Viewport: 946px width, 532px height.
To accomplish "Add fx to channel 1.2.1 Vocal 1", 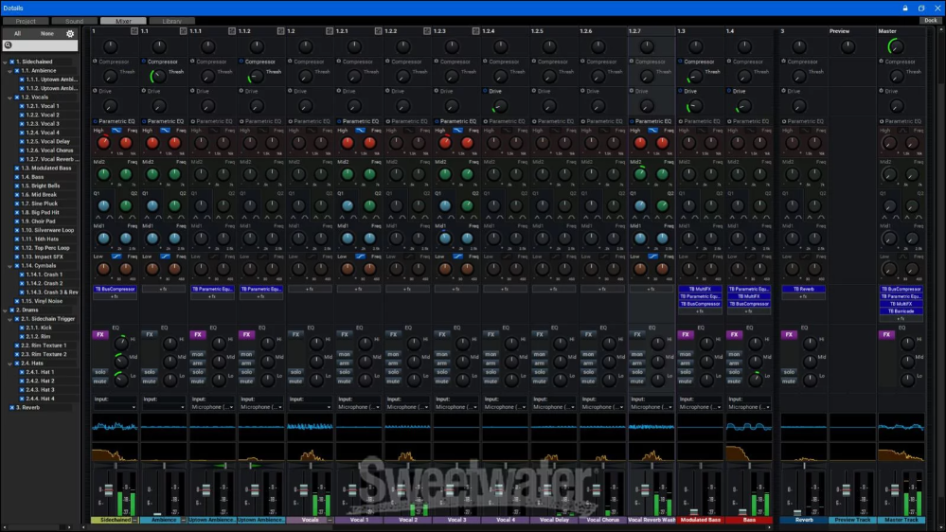I will coord(358,289).
